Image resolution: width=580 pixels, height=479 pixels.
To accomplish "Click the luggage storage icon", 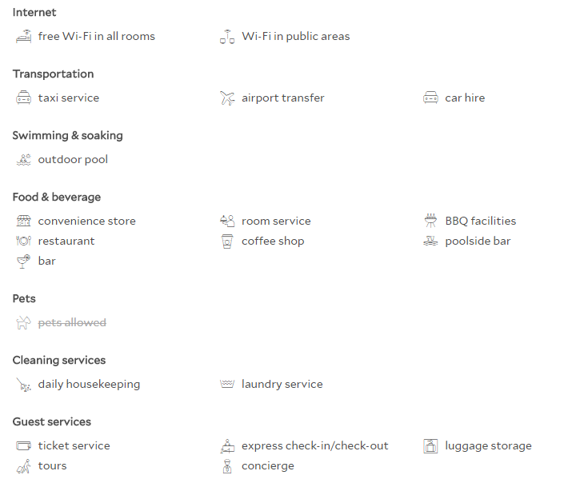I will tap(430, 445).
